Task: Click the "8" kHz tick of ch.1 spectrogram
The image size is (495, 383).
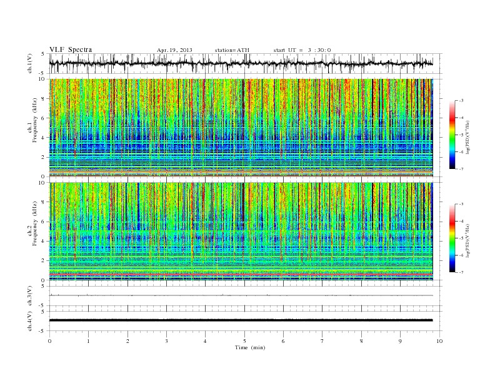Action: pos(43,99)
